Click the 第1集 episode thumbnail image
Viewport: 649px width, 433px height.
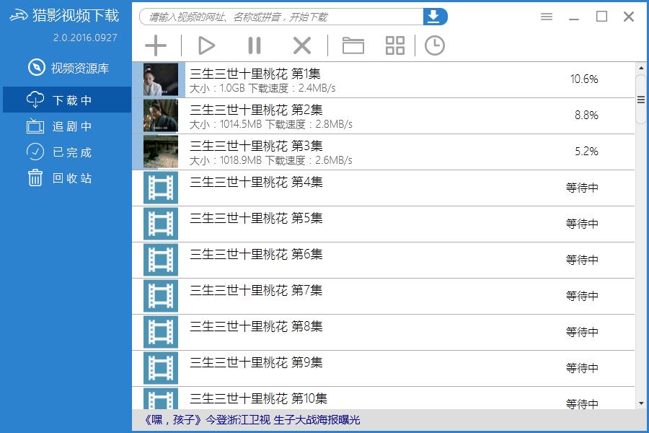click(159, 79)
